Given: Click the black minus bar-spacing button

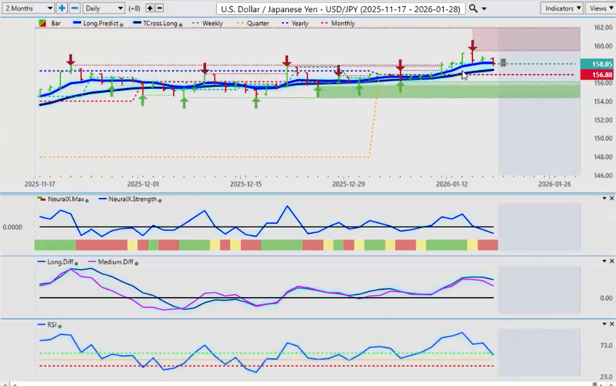Looking at the screenshot, I should point(160,8).
